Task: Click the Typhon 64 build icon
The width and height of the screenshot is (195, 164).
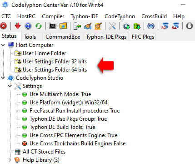Action: (x=175, y=26)
